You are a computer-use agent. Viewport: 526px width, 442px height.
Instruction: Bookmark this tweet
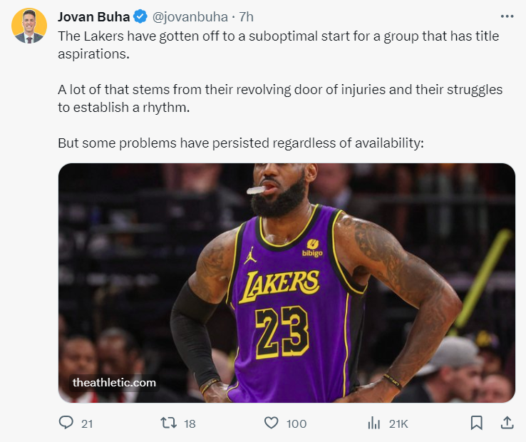point(476,423)
